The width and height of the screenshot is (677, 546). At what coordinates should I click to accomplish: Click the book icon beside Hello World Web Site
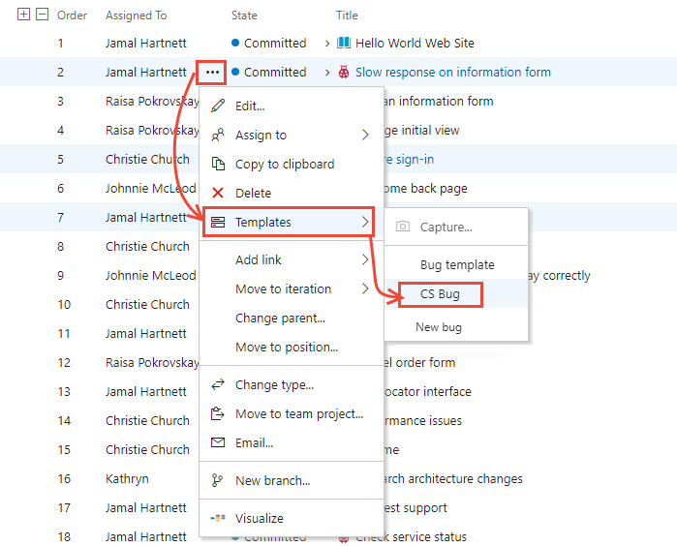tap(344, 43)
